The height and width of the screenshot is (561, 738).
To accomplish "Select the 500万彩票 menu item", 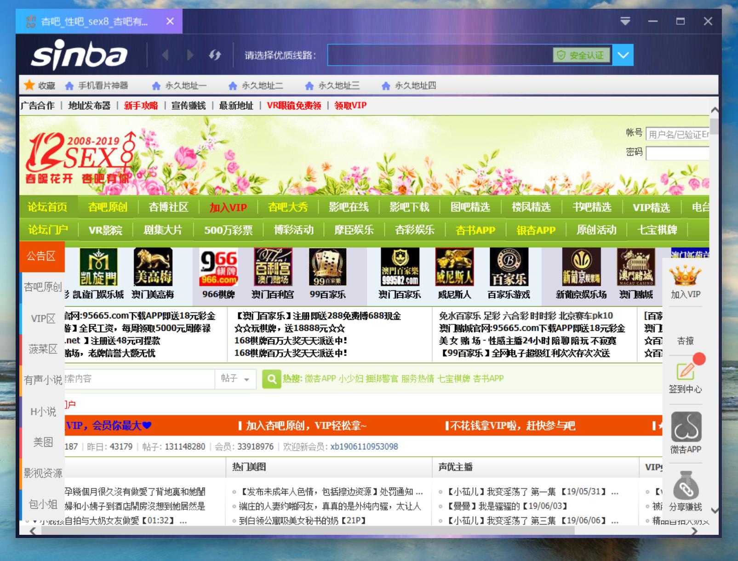I will pos(229,230).
